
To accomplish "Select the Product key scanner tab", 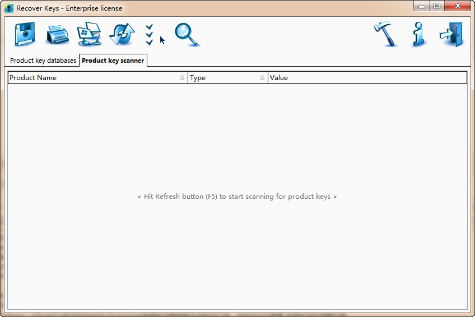I will tap(113, 60).
